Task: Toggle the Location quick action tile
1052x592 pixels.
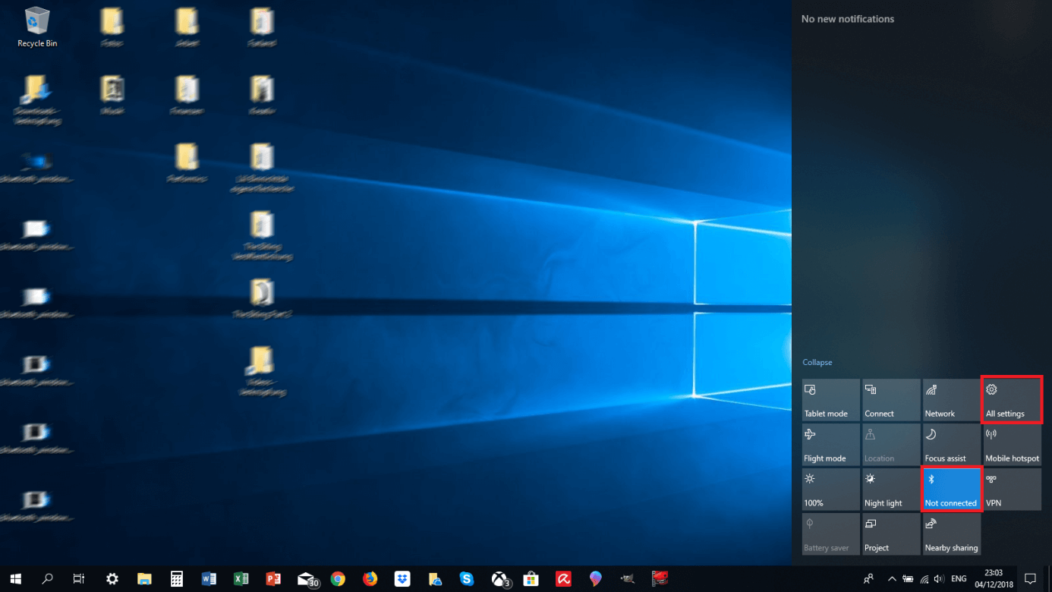Action: (x=891, y=445)
